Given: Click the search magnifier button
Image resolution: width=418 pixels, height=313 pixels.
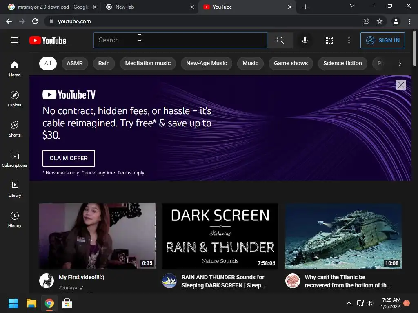Looking at the screenshot, I should coord(280,40).
